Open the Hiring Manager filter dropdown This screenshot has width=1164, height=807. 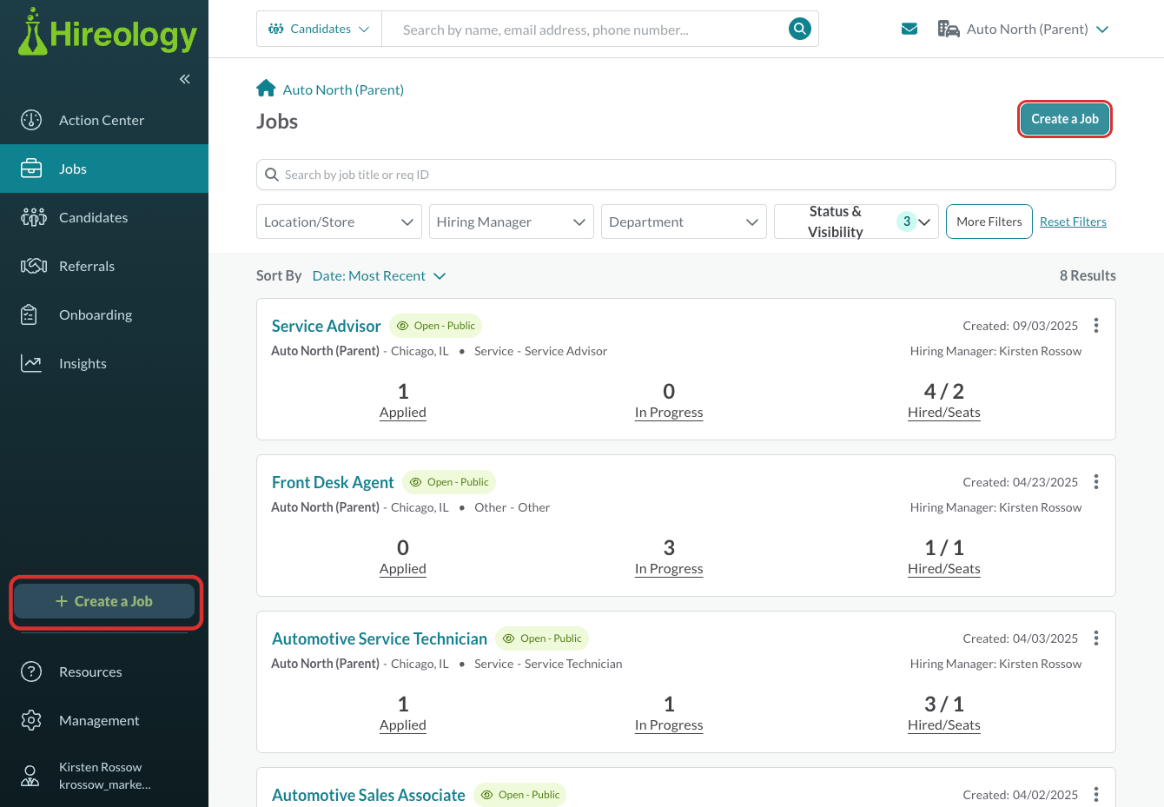pos(512,222)
